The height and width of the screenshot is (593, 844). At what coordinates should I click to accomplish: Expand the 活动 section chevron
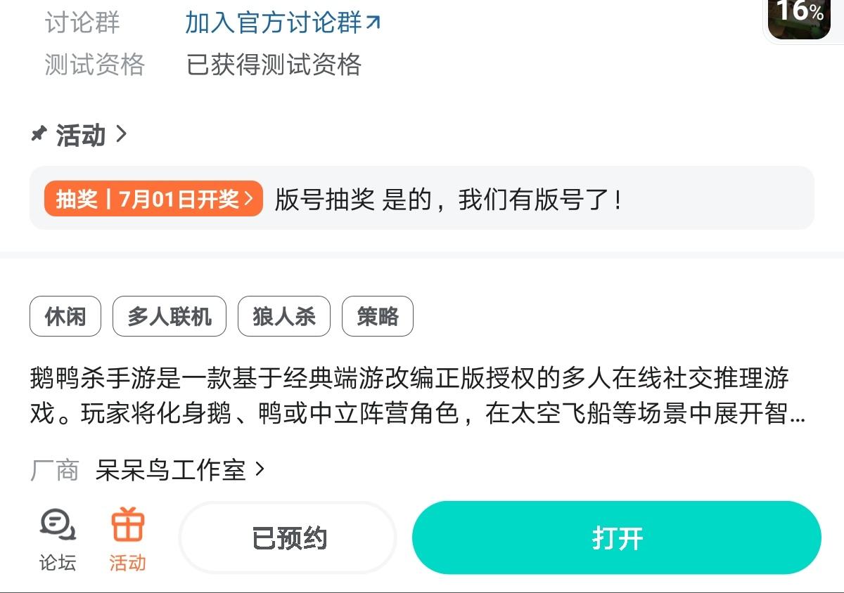click(121, 133)
